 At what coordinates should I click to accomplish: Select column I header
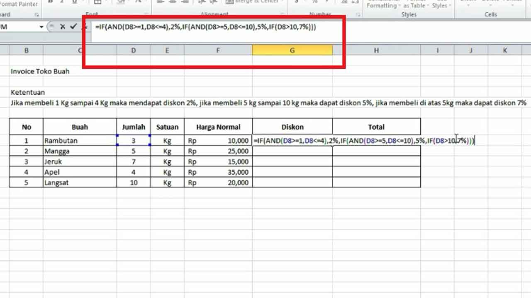[x=437, y=50]
